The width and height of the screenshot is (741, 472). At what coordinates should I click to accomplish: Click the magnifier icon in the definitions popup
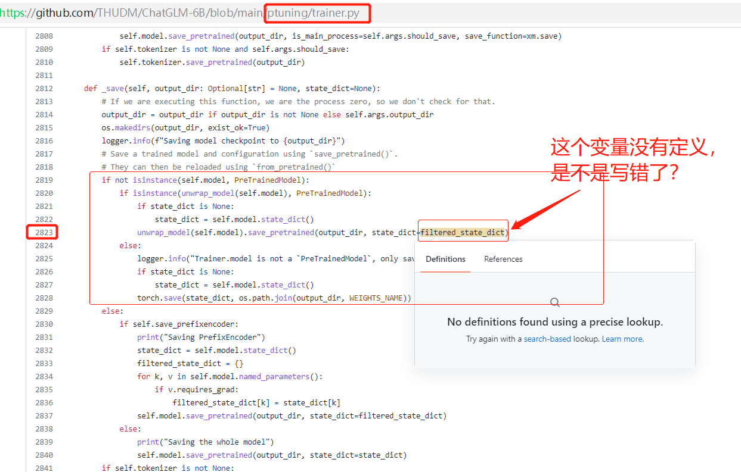point(555,302)
